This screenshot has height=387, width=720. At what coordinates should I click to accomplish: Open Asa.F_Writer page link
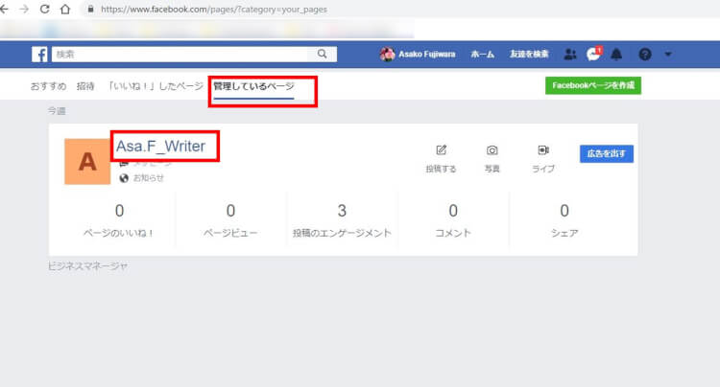click(160, 147)
